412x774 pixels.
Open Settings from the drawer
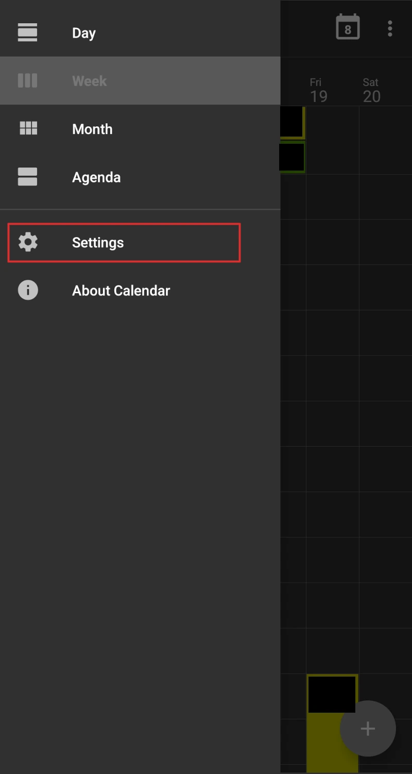[x=98, y=243]
